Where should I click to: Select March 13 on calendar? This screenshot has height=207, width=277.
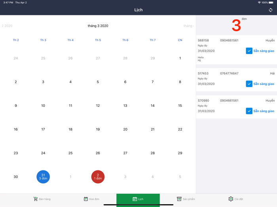click(125, 106)
